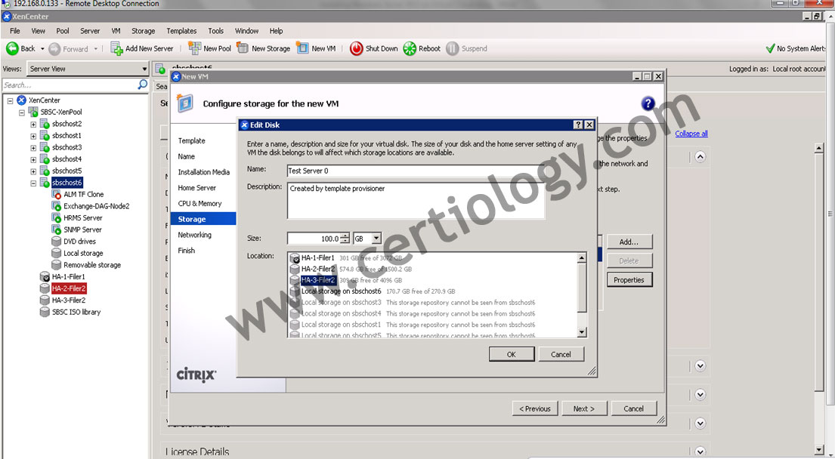Click the Removable storage icon in tree
The height and width of the screenshot is (459, 835).
[57, 265]
